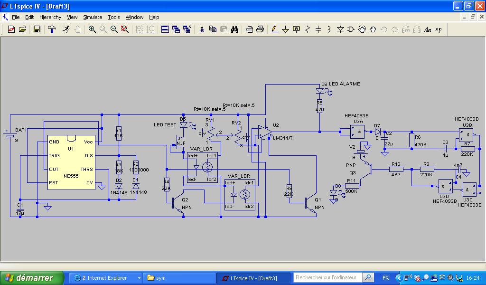Tile windows with the tile icon
This screenshot has width=486, height=285.
coord(165,29)
